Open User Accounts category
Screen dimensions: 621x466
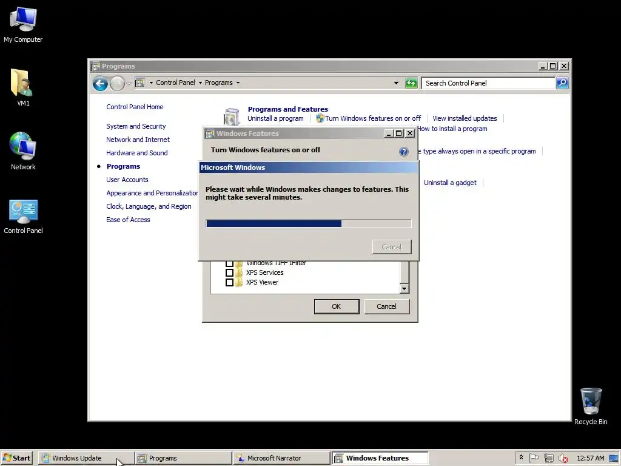pos(127,180)
